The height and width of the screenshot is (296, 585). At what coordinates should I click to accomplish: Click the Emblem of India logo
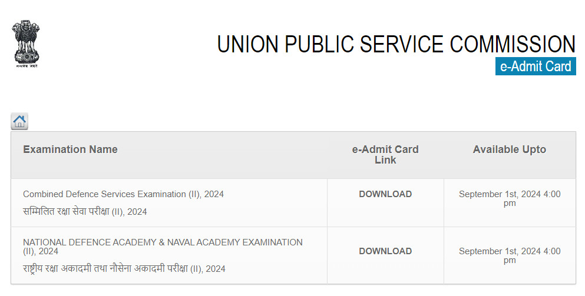click(x=26, y=42)
